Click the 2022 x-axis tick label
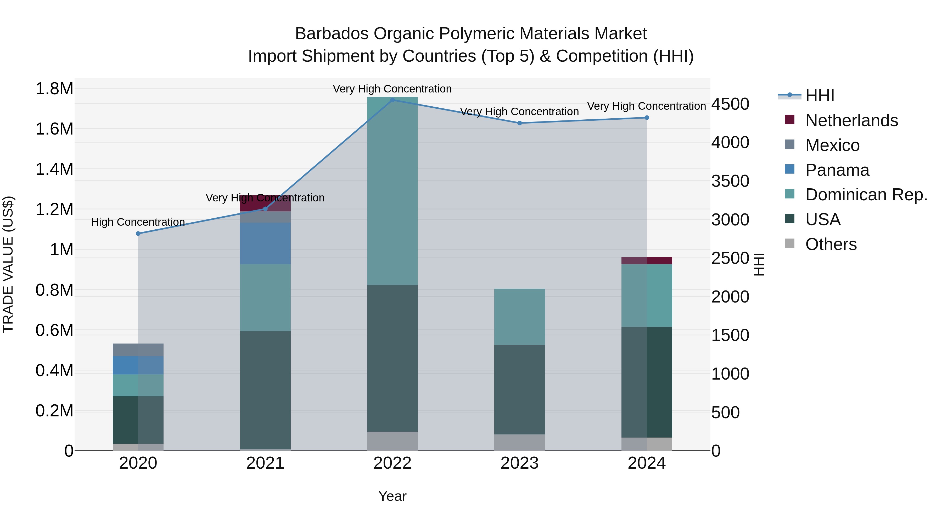This screenshot has height=529, width=942. click(x=392, y=463)
